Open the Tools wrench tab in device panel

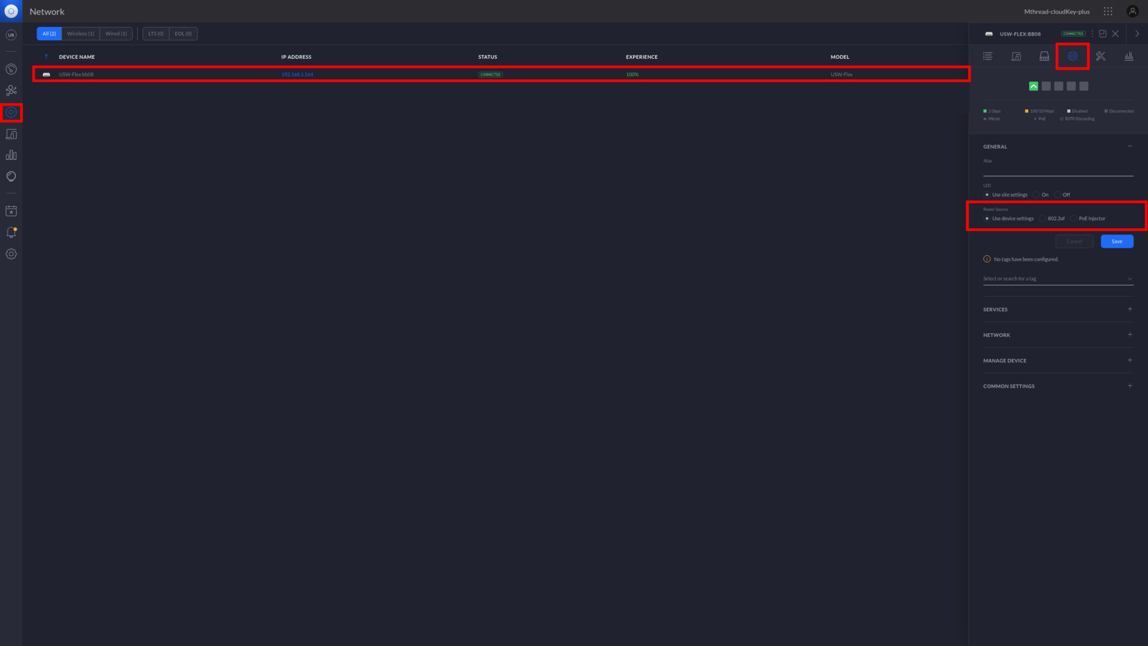(x=1100, y=56)
